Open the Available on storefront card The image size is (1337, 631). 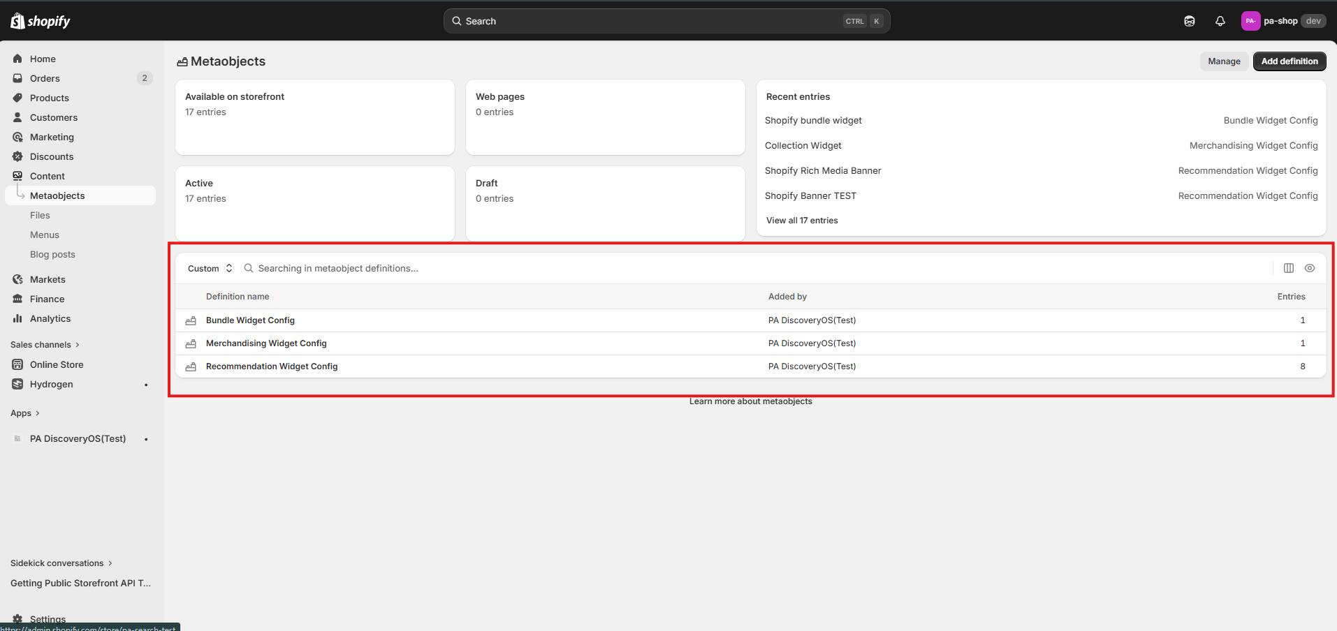click(315, 117)
